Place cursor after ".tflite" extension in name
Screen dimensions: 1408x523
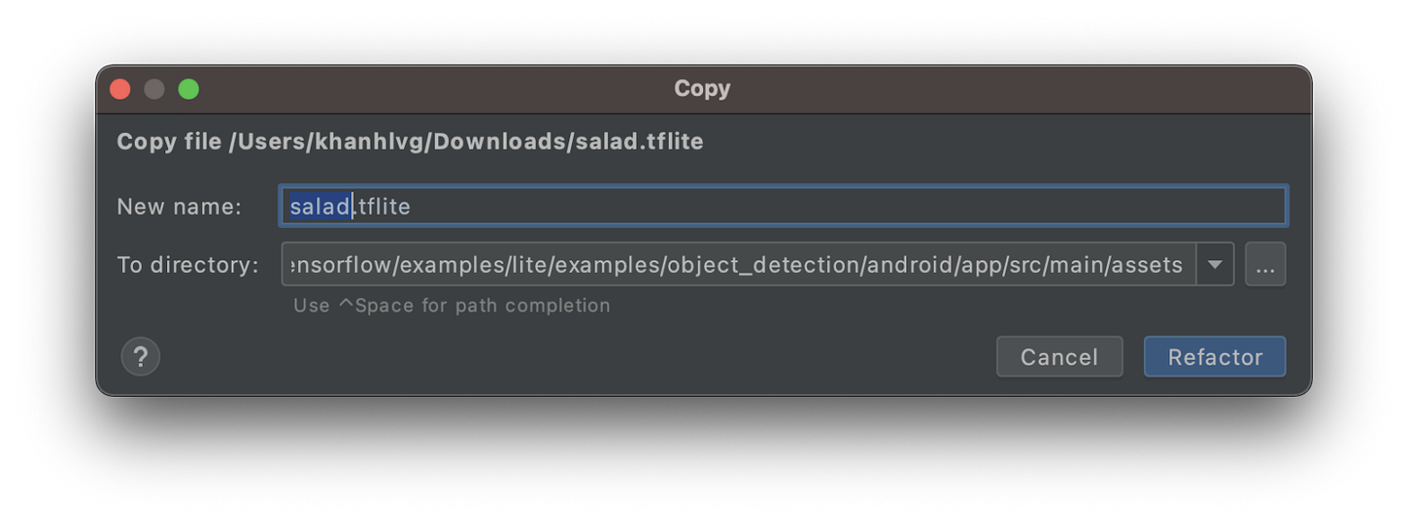412,206
